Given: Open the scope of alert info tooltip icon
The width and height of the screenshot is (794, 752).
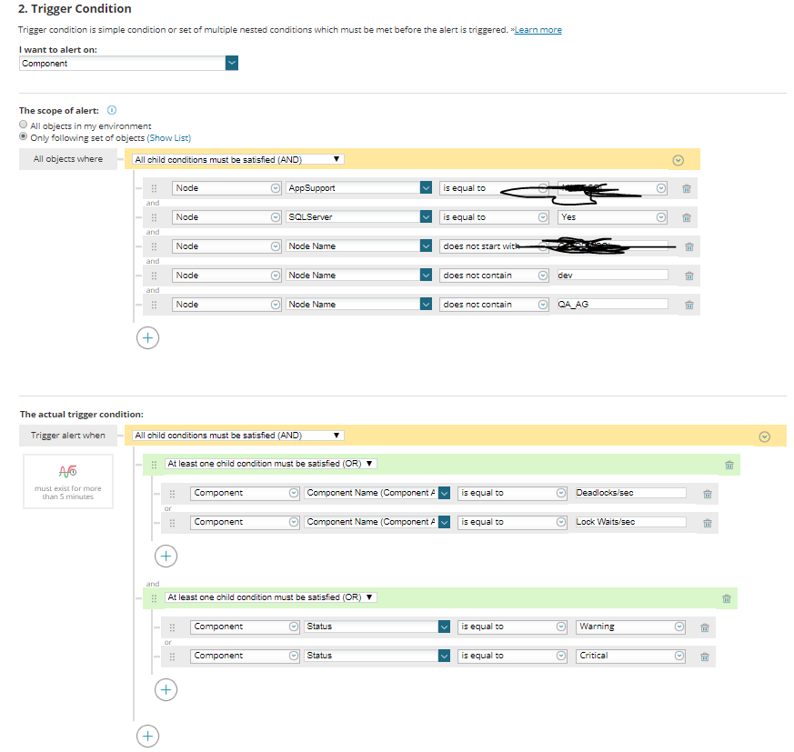Looking at the screenshot, I should pyautogui.click(x=112, y=110).
